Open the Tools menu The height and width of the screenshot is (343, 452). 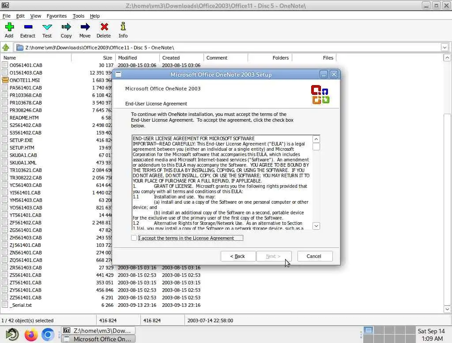click(79, 16)
